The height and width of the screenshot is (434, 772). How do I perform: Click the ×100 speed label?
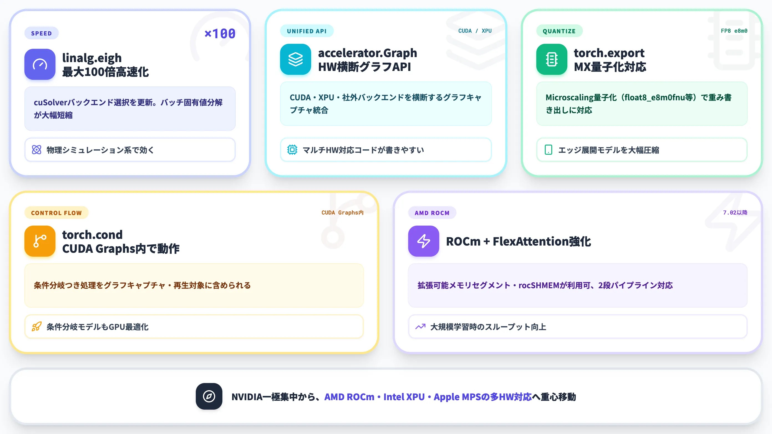(220, 34)
